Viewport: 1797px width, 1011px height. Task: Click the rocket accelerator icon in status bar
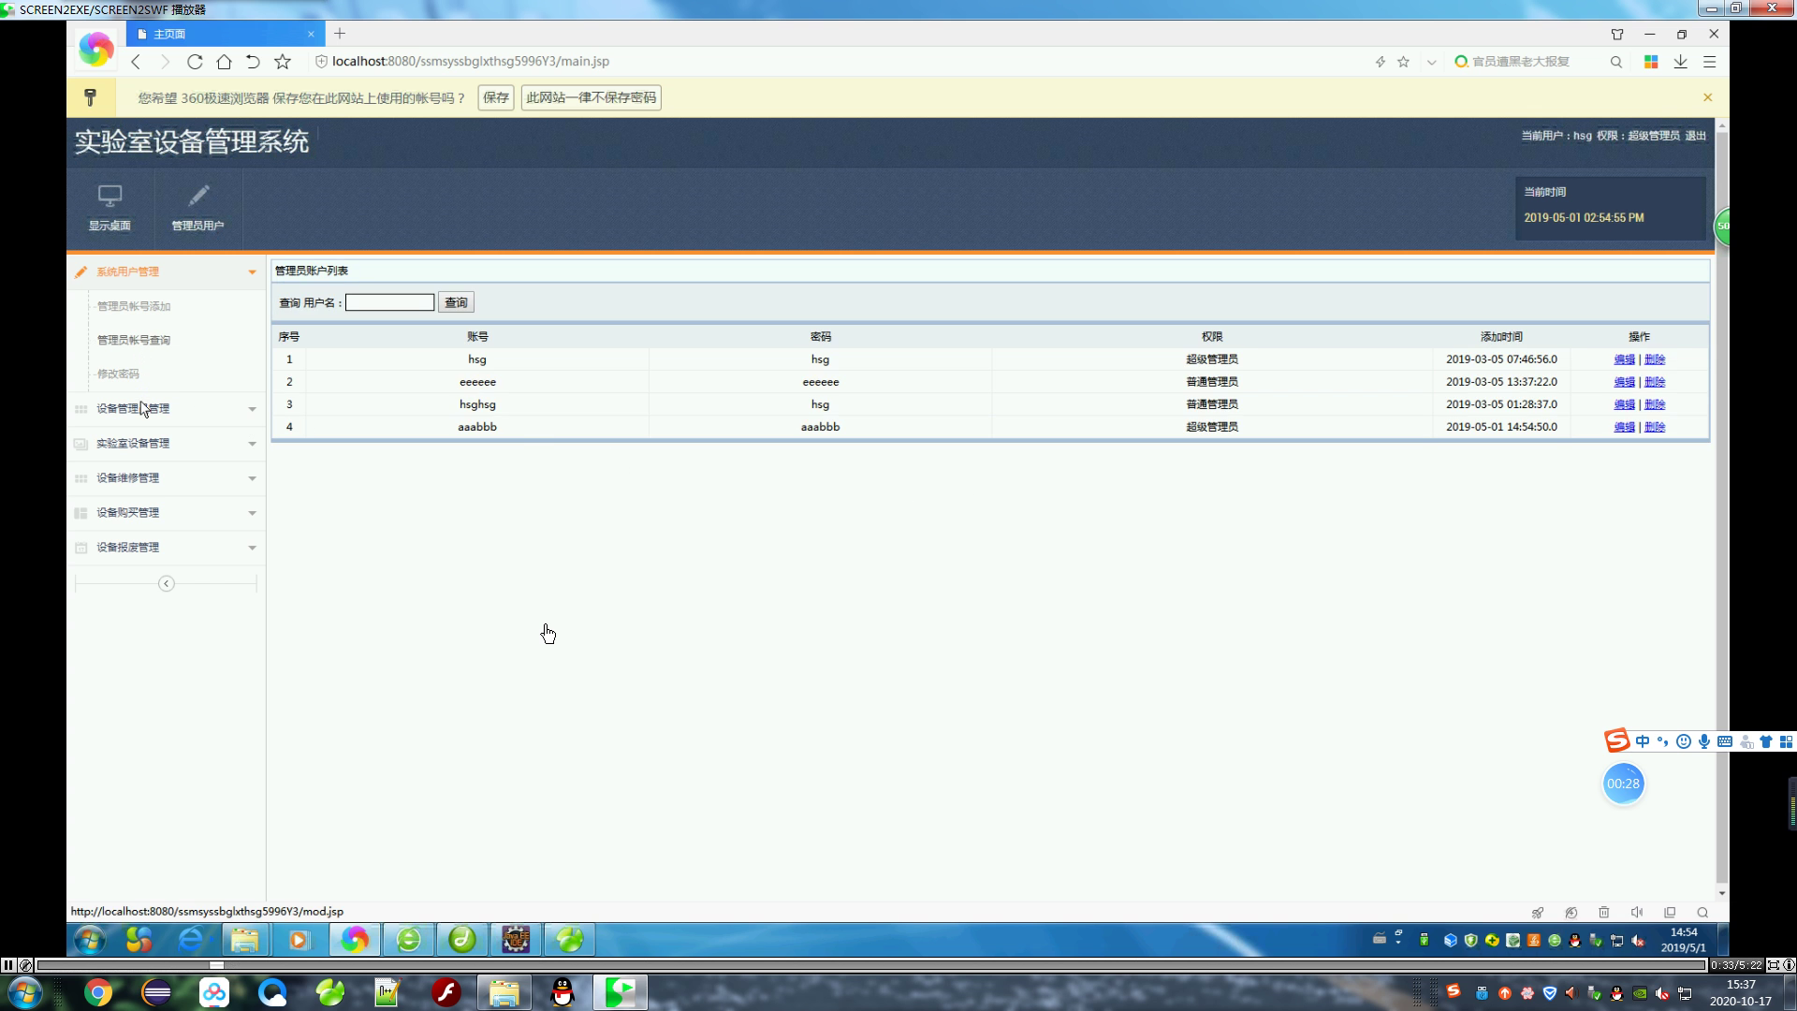click(1537, 913)
